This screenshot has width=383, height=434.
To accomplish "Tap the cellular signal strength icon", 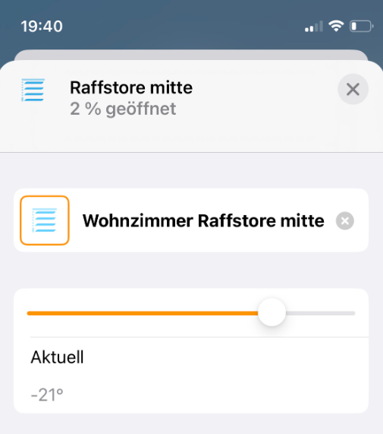I will 314,27.
